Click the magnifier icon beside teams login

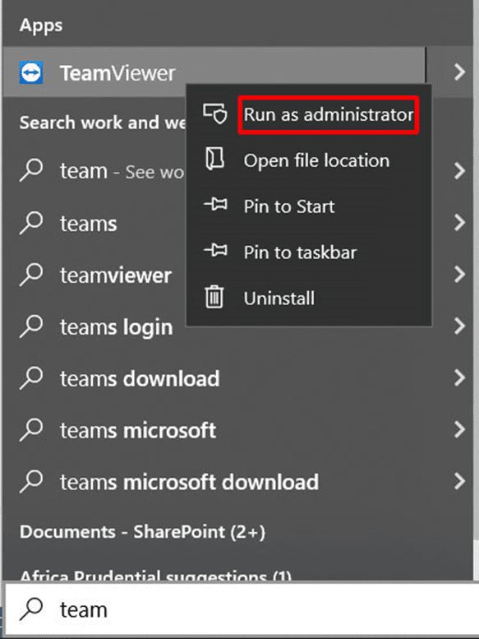coord(31,326)
